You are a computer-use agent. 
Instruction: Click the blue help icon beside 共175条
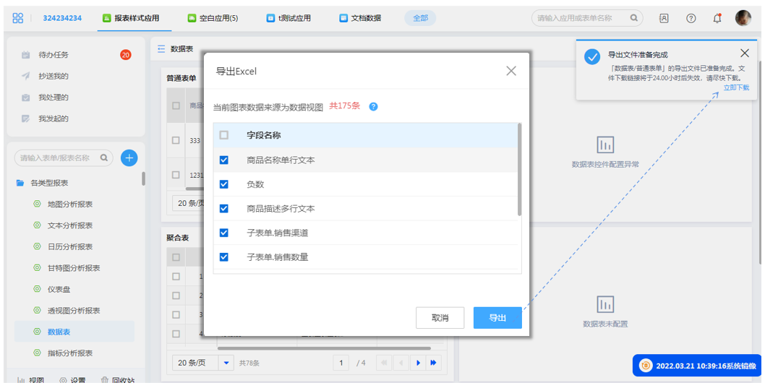point(374,106)
